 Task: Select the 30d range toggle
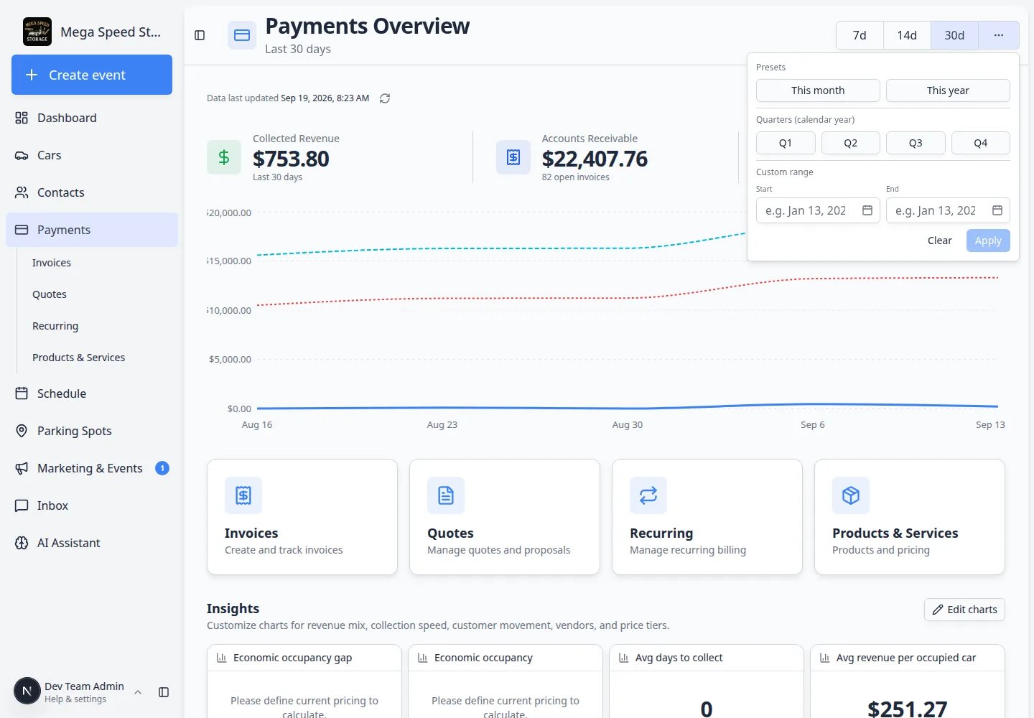point(954,35)
